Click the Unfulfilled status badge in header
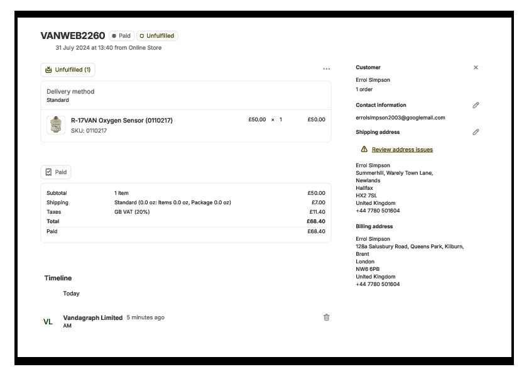Viewport: 529px width, 374px height. tap(157, 36)
